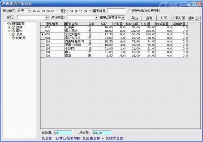Click the 查询 query button

click(149, 18)
